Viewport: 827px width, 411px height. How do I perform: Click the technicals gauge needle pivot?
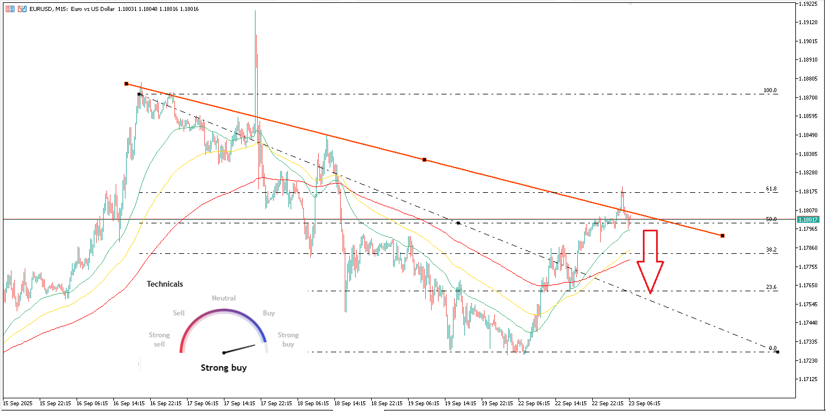click(223, 352)
